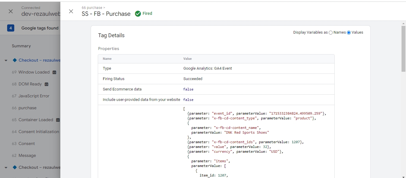
Task: Select the 69 Window Loaded event
Action: coord(31,72)
